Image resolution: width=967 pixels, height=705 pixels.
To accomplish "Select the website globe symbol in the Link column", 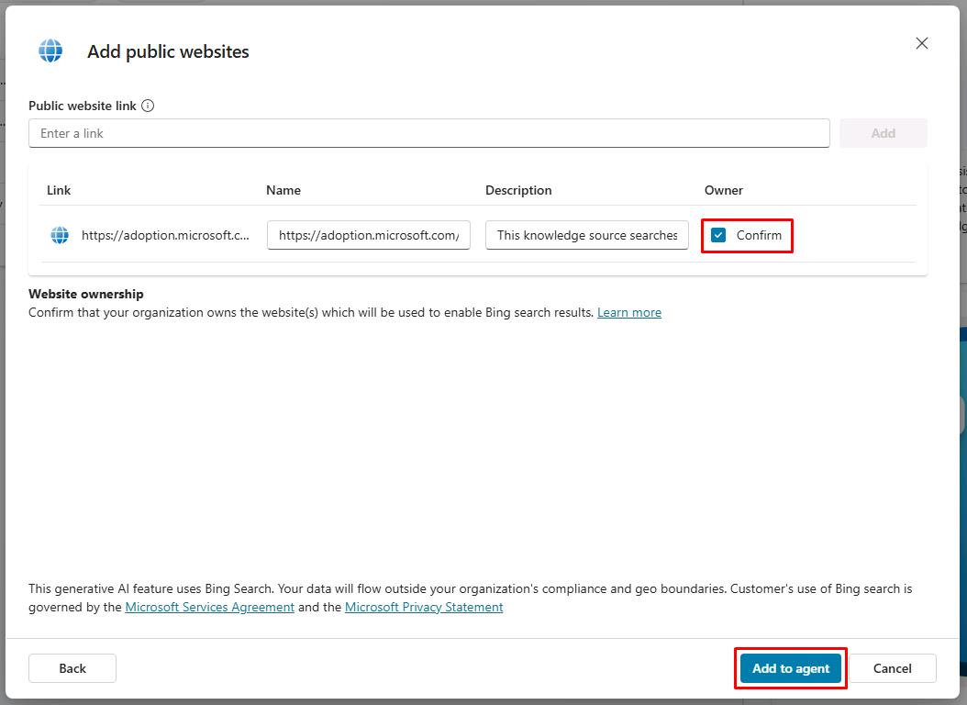I will click(x=59, y=235).
